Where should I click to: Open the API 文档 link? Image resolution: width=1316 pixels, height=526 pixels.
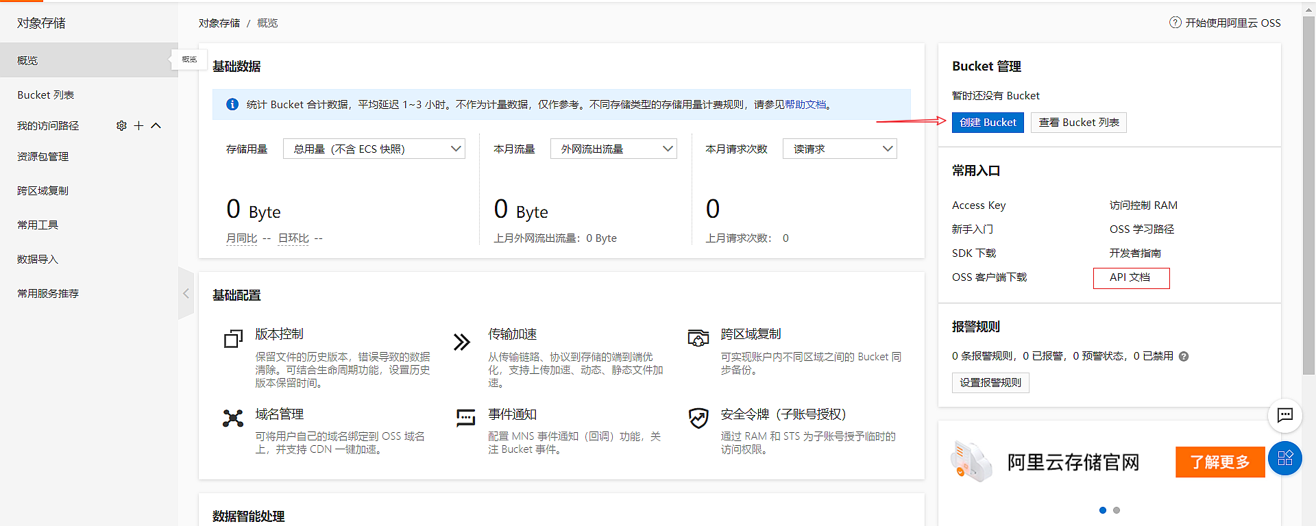[1130, 277]
